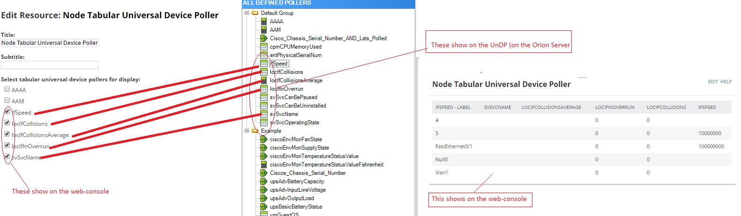
Task: Click the EDIT link on the resource
Action: pos(713,81)
